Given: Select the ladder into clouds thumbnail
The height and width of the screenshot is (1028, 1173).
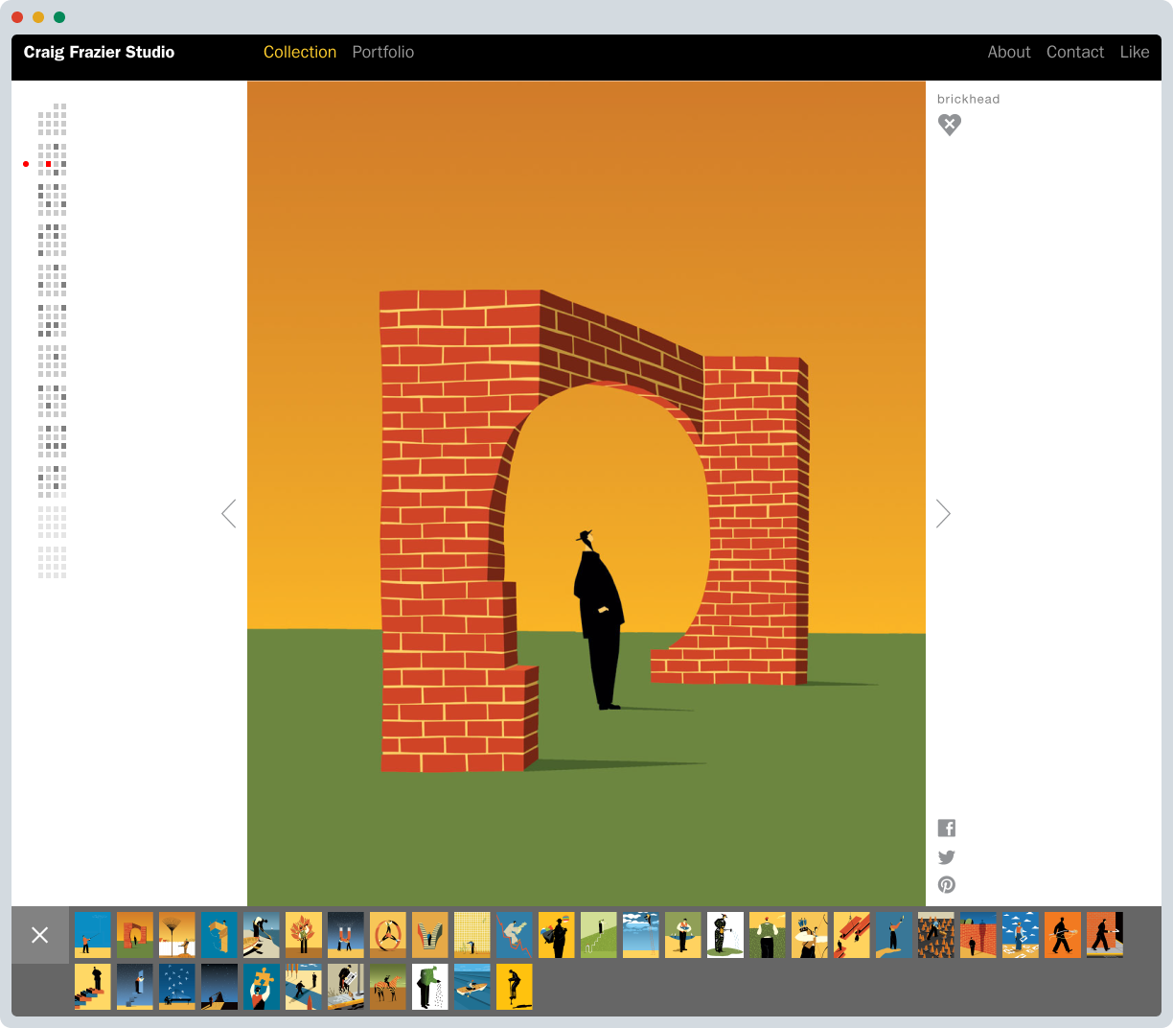Looking at the screenshot, I should click(641, 935).
